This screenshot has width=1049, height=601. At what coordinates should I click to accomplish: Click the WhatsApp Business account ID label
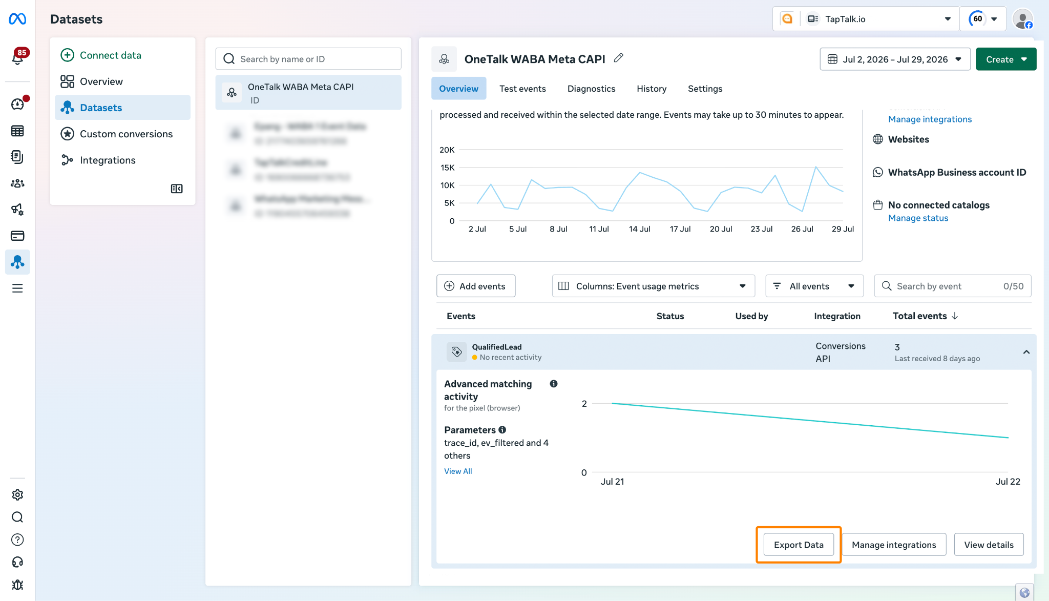957,173
